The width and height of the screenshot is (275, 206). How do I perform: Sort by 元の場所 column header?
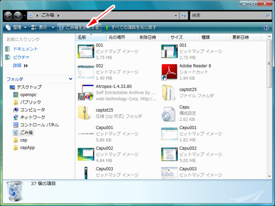[122, 37]
